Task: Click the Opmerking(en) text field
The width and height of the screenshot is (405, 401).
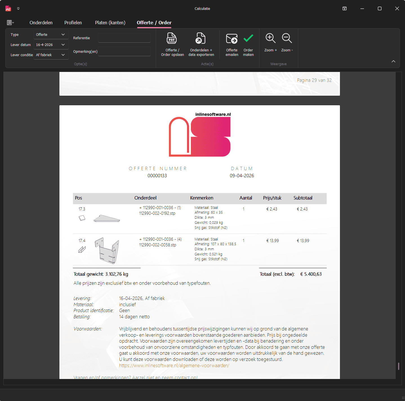Action: click(124, 51)
